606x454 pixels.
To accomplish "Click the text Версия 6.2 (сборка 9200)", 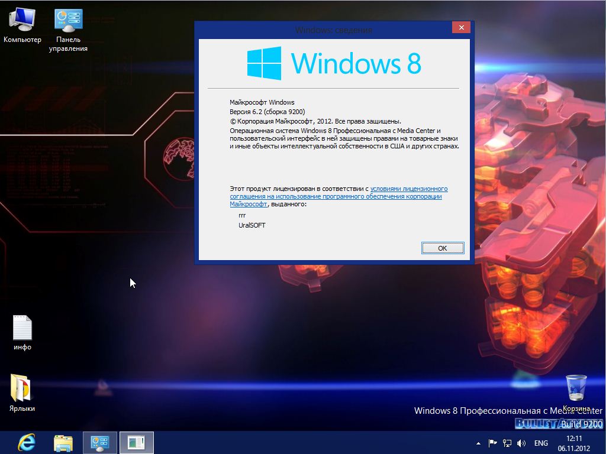I will pyautogui.click(x=267, y=112).
